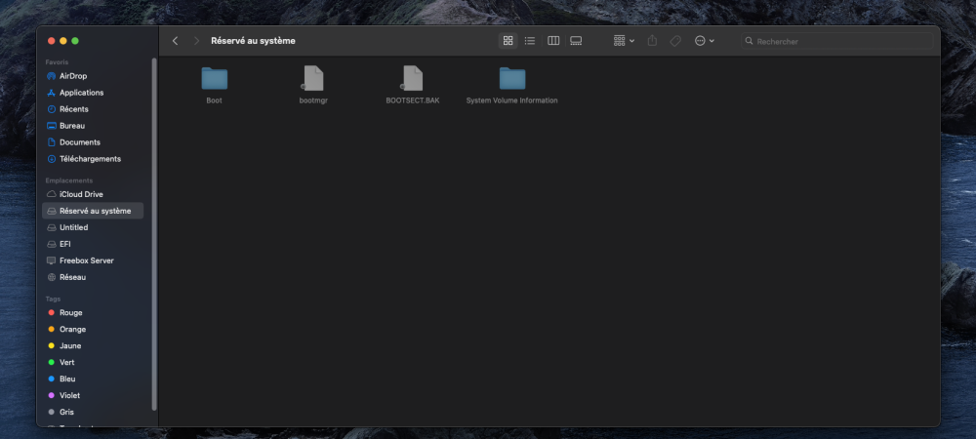Screen dimensions: 976x439
Task: Switch to icon grid view
Action: click(x=508, y=40)
